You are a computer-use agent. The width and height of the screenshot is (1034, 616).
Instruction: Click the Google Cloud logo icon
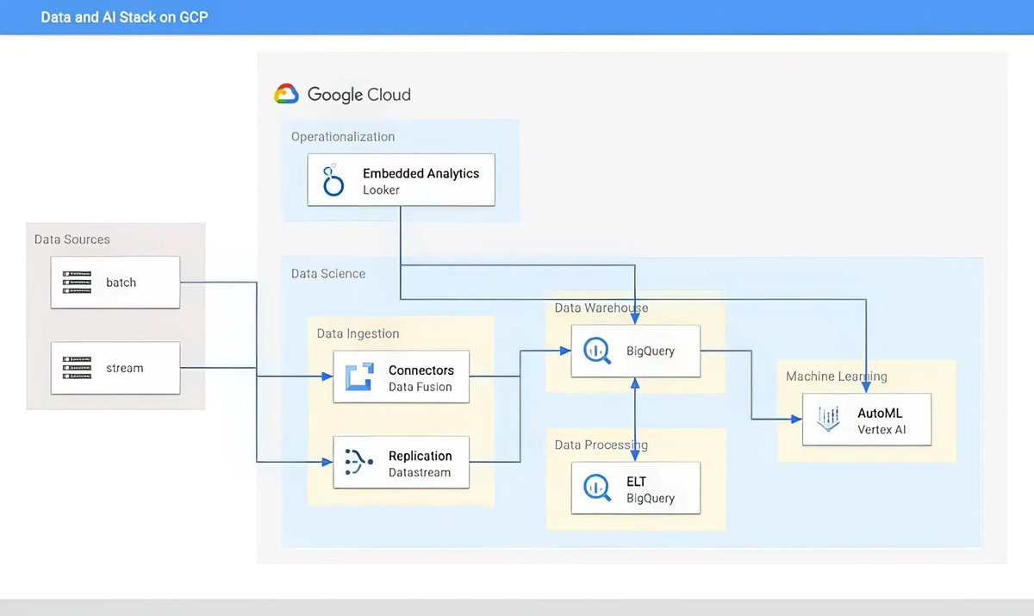(286, 94)
